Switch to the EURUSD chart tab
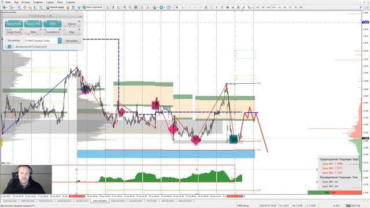The height and width of the screenshot is (208, 370). point(10,201)
